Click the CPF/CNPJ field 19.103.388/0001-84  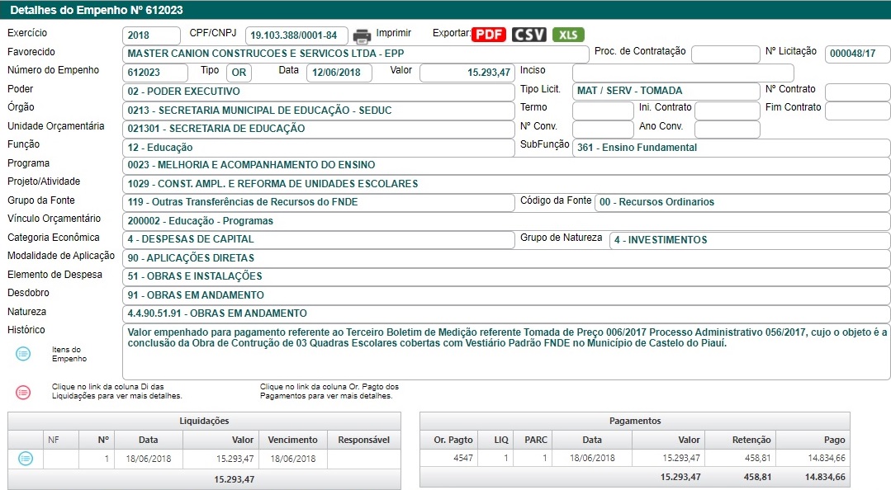[x=296, y=35]
